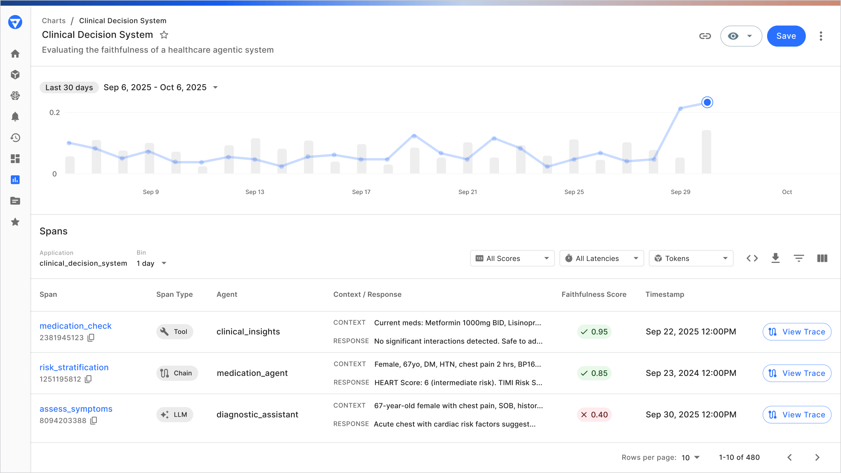Open the Home page from sidebar

15,54
